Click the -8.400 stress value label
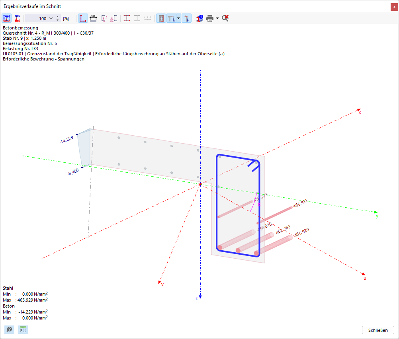Viewport: 399px width, 339px height. click(73, 172)
